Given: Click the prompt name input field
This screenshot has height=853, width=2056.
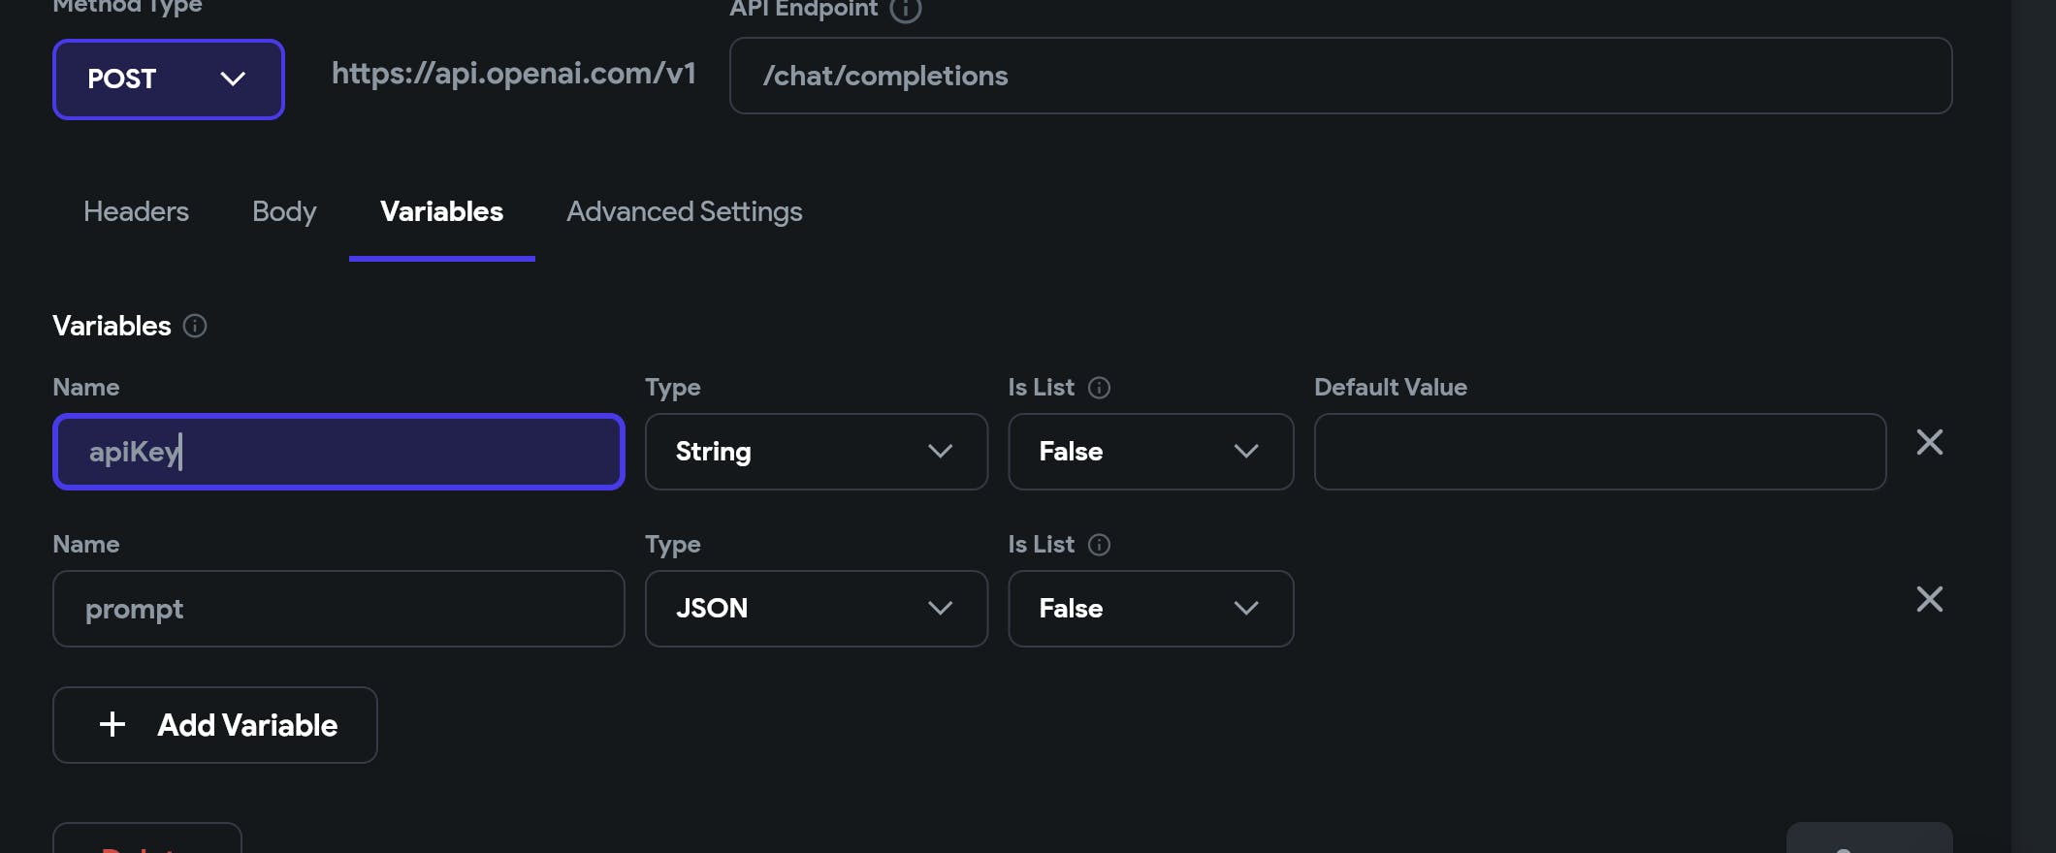Looking at the screenshot, I should pyautogui.click(x=337, y=609).
